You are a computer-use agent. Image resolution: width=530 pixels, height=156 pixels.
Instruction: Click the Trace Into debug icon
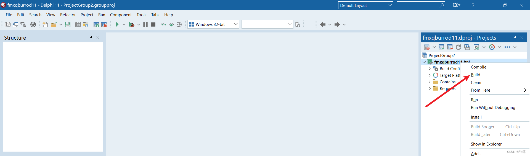(x=164, y=24)
